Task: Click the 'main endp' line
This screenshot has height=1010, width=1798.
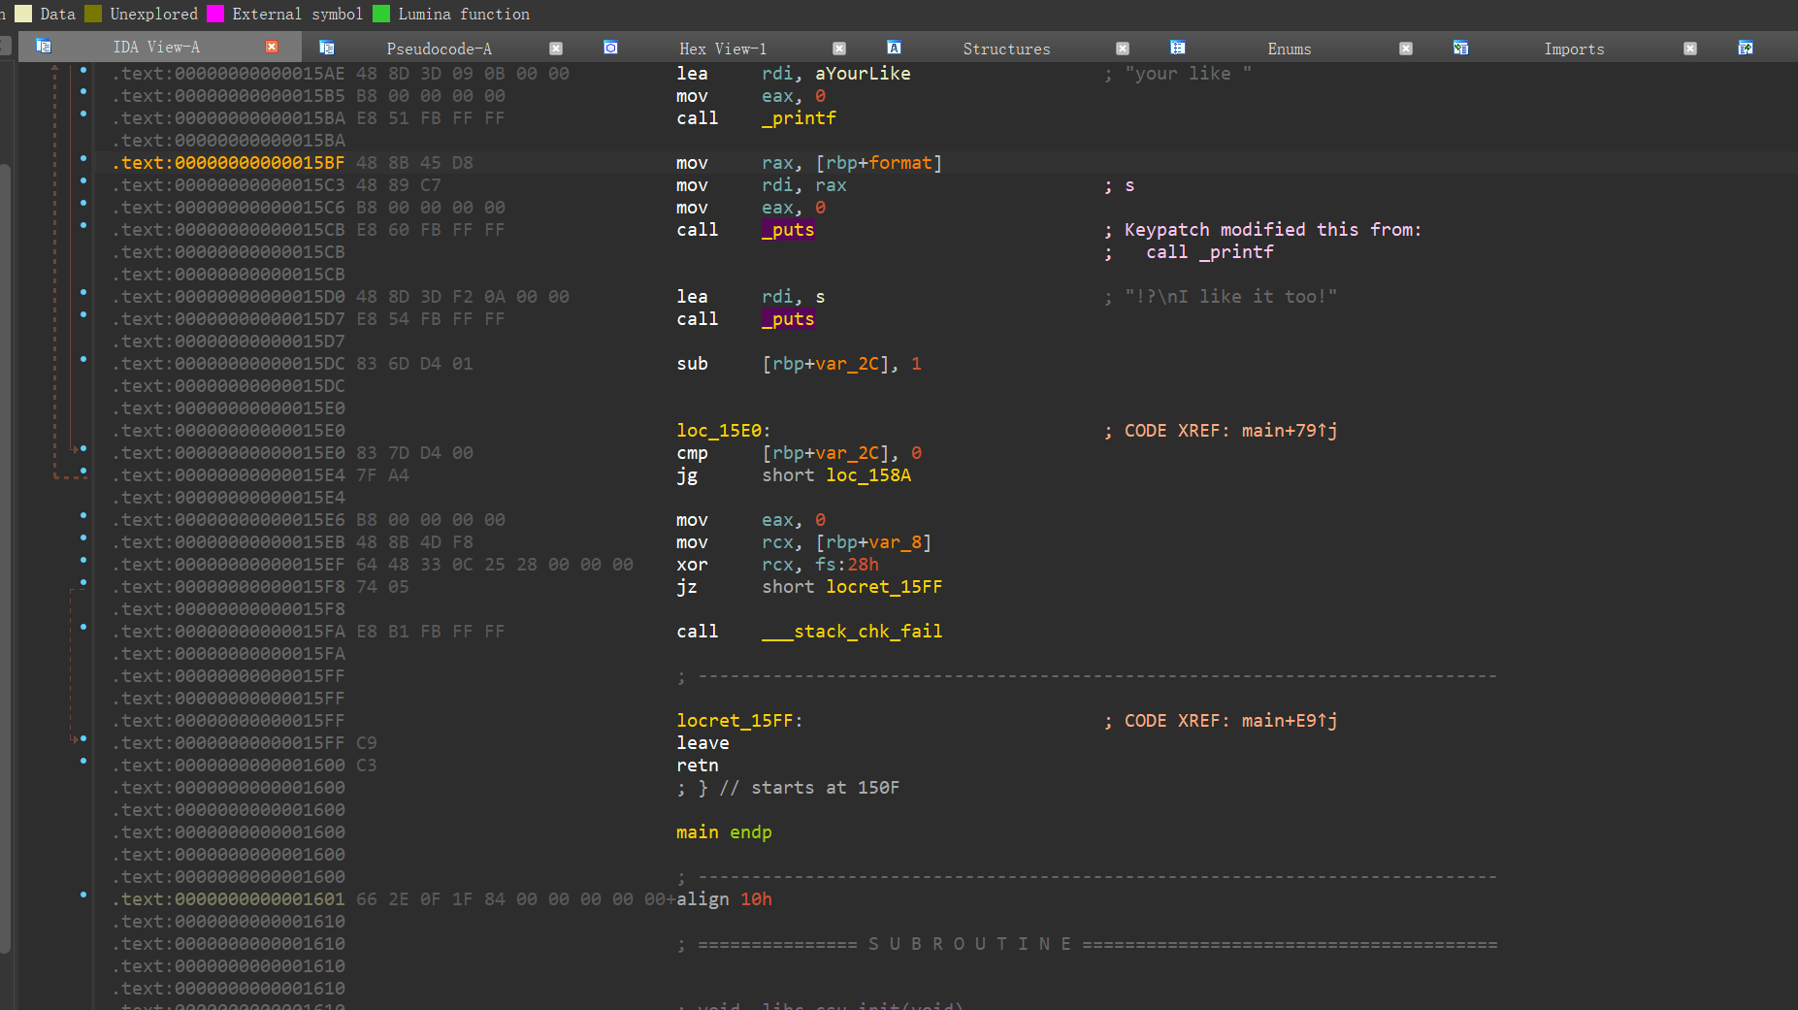Action: coord(724,832)
